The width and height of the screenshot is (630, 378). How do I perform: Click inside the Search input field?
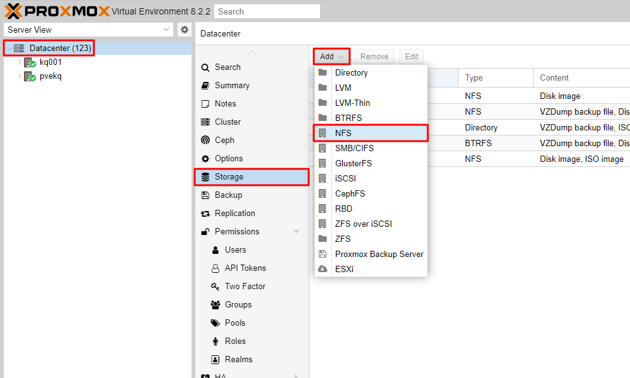pos(266,11)
